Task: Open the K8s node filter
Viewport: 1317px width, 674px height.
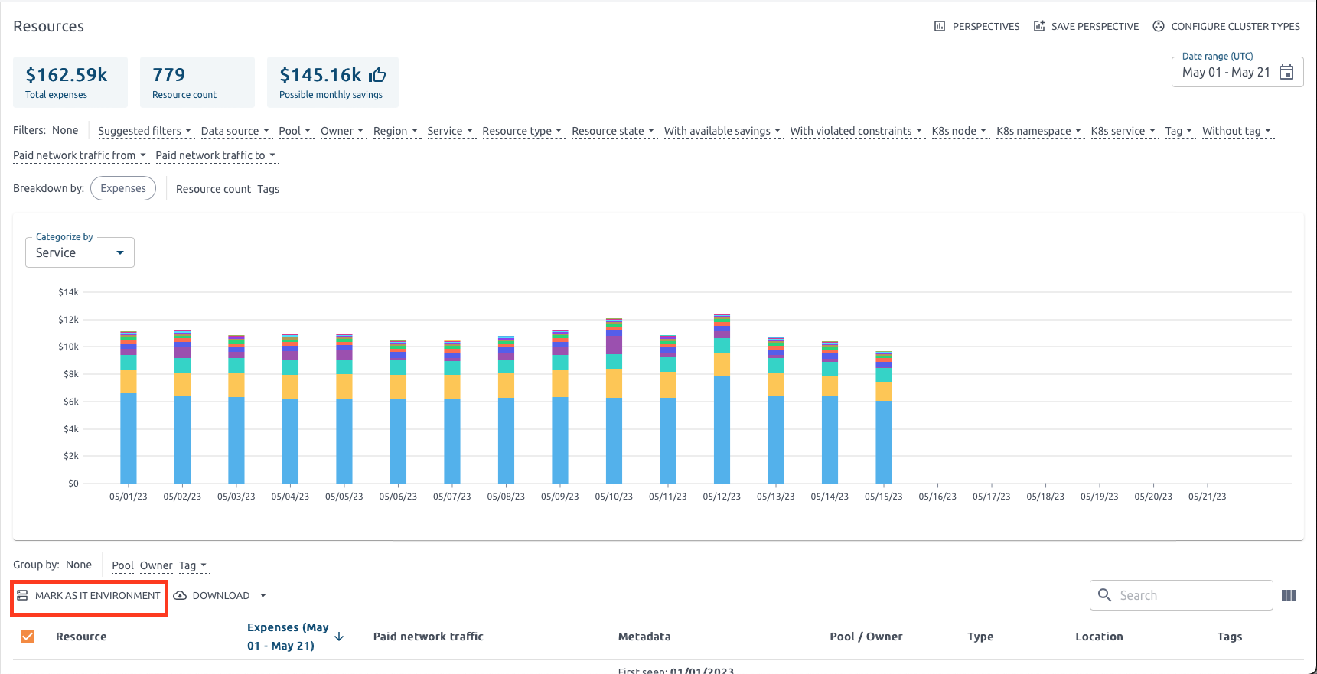Action: [959, 131]
